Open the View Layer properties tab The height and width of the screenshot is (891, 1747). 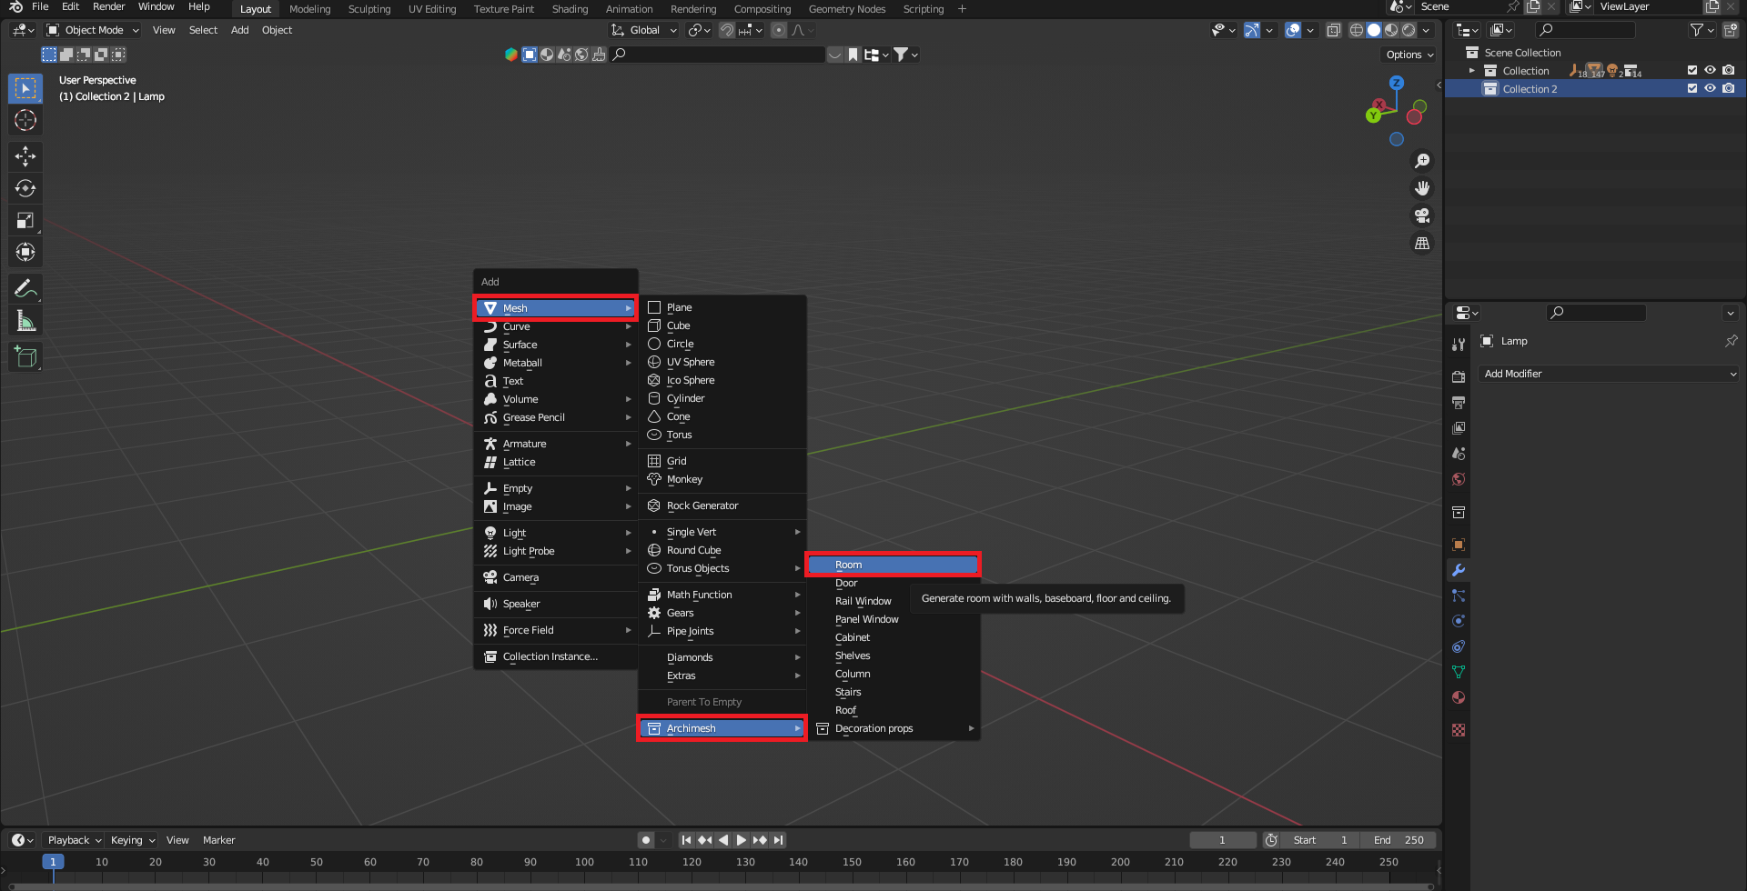[x=1459, y=427]
